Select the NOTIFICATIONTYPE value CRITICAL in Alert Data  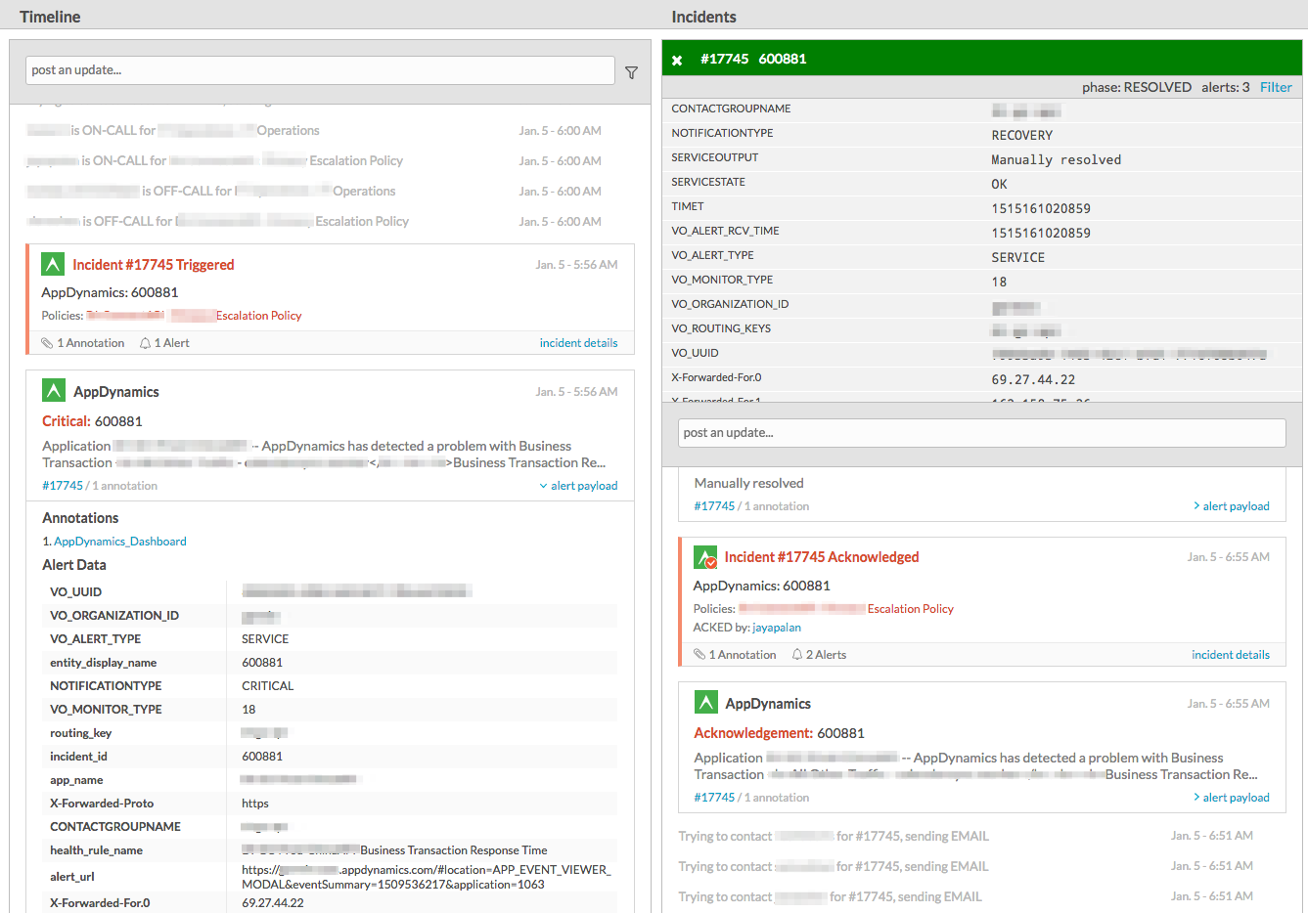(268, 686)
